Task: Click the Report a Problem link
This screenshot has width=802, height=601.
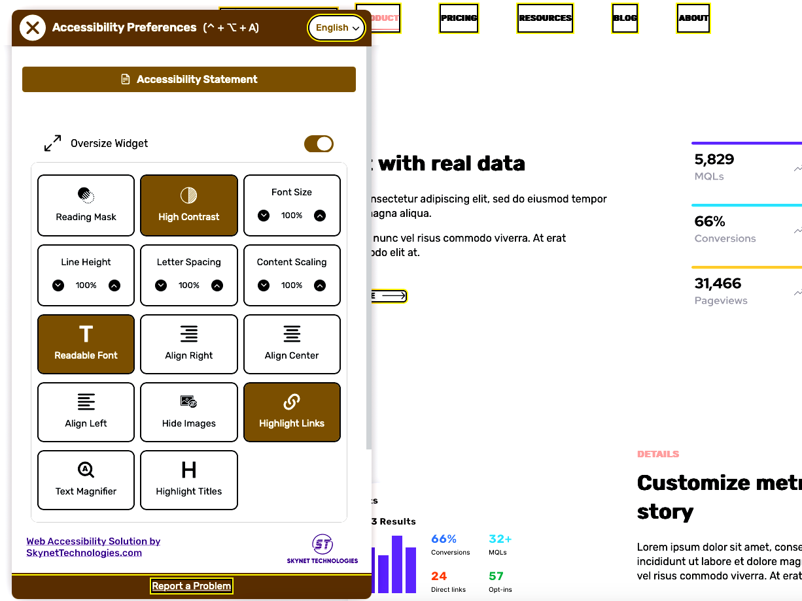Action: (191, 586)
